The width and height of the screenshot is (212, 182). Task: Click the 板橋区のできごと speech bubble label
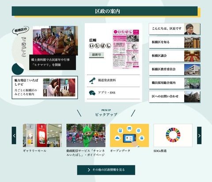point(21,30)
